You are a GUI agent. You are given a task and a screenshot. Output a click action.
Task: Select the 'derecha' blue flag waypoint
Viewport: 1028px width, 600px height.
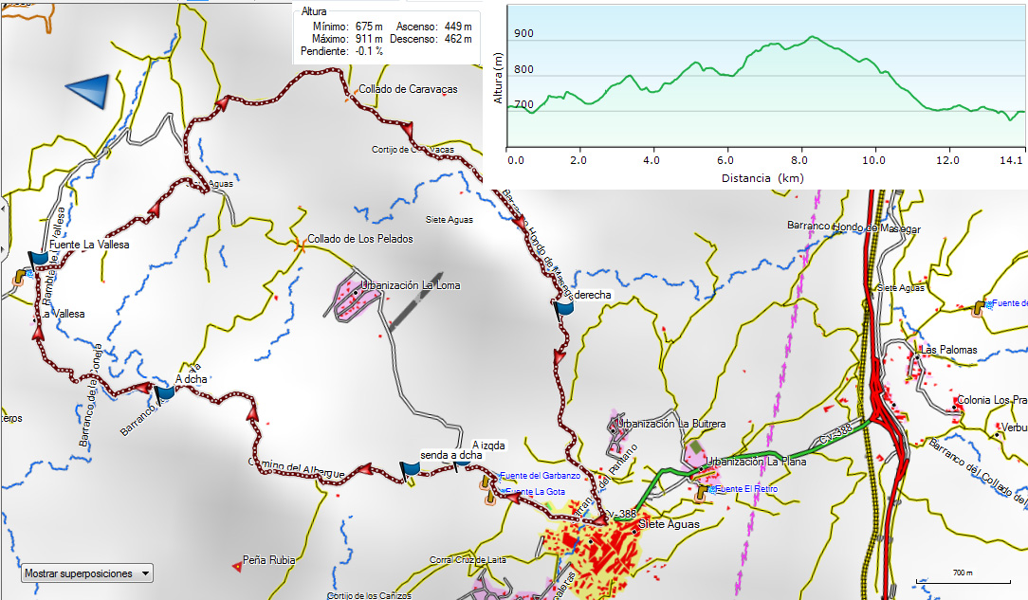pos(563,307)
